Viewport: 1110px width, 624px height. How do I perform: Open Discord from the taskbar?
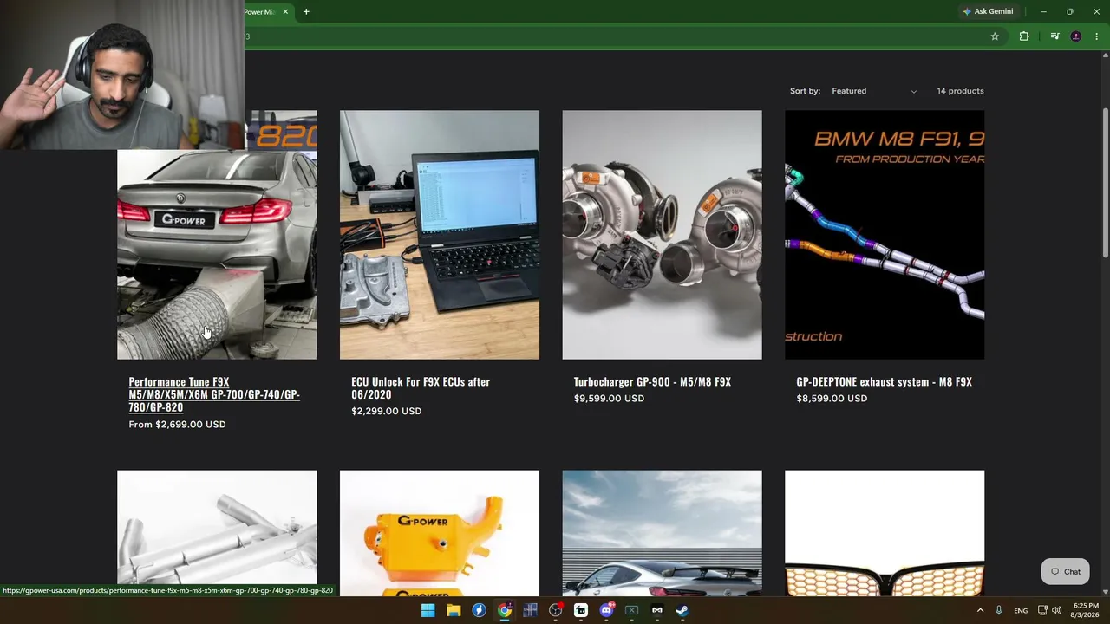[x=606, y=610]
